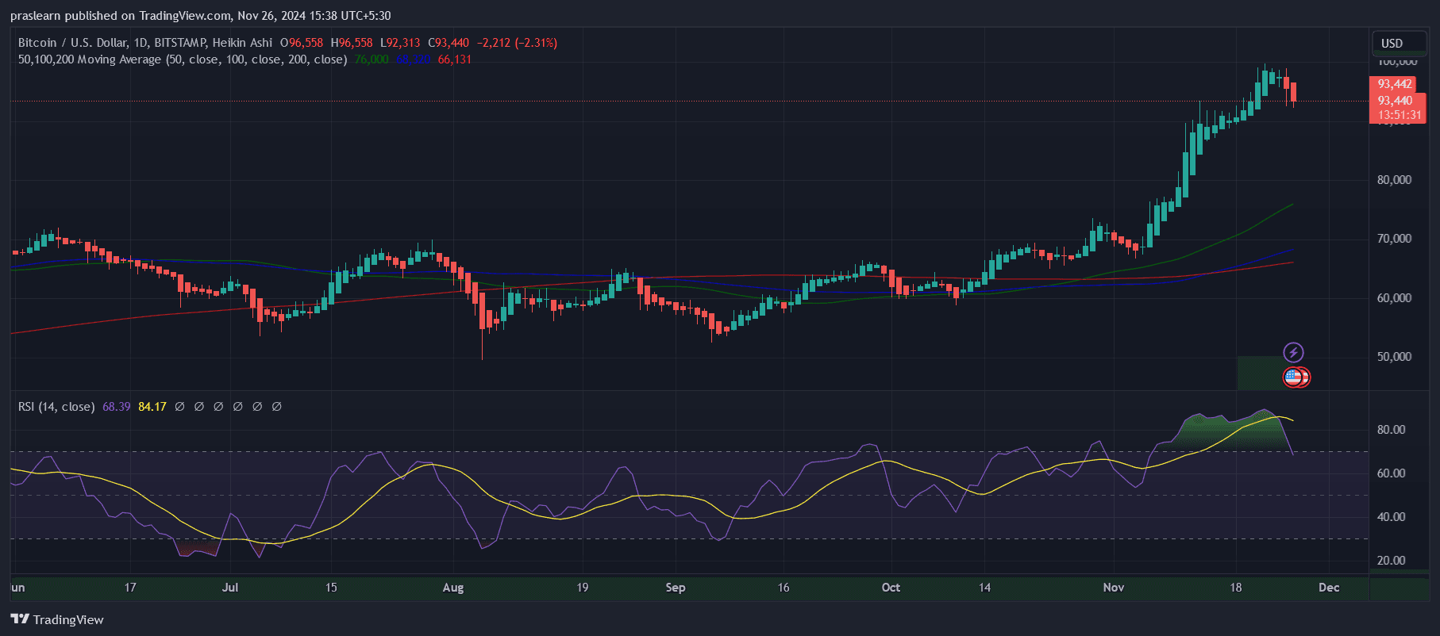Click the 80.00 RSI axis label
1440x636 pixels.
tap(1391, 430)
